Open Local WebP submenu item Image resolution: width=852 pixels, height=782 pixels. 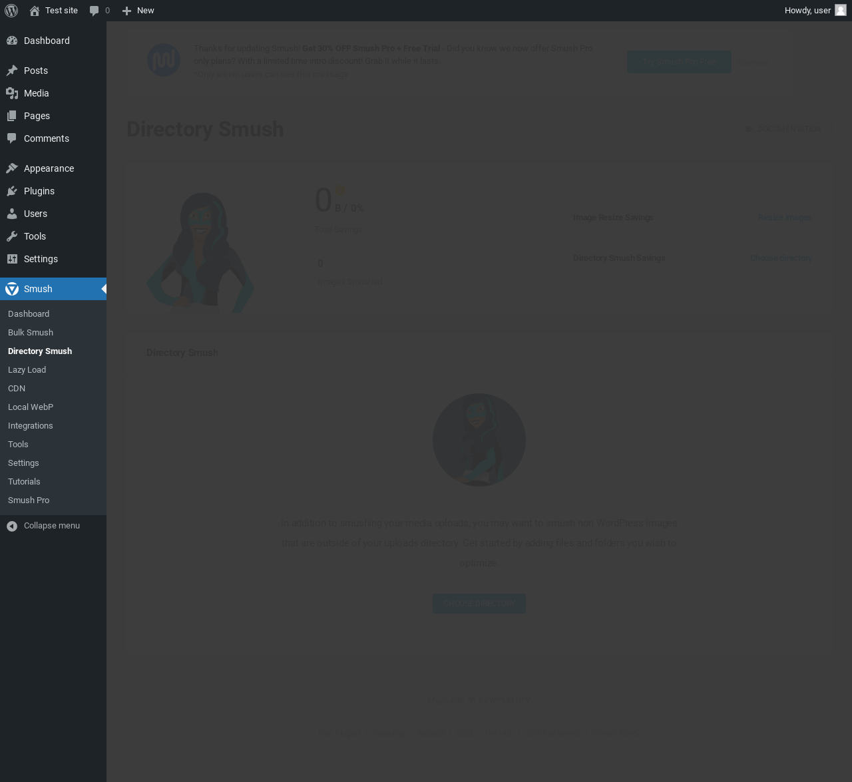53,407
